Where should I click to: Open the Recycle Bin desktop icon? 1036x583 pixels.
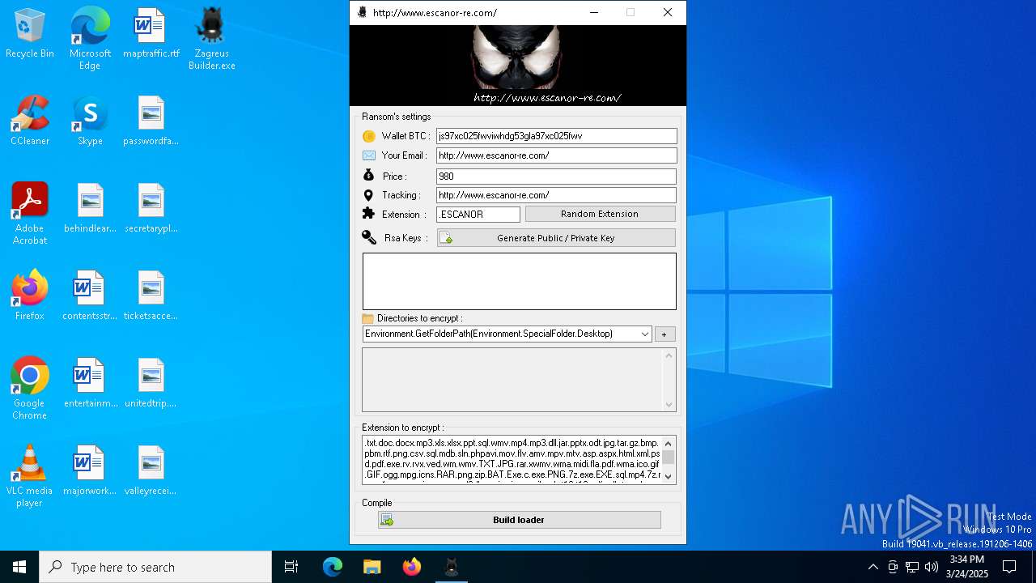pyautogui.click(x=30, y=33)
